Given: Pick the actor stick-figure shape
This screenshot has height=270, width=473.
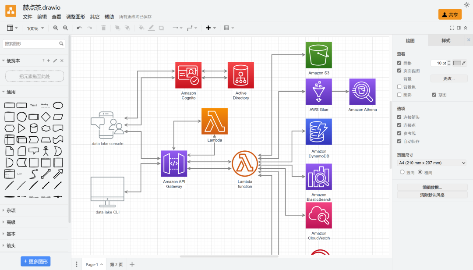Looking at the screenshot, I should coord(46,151).
